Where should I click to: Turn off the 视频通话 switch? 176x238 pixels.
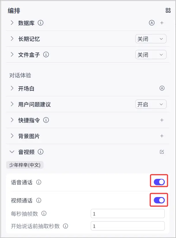(159, 200)
